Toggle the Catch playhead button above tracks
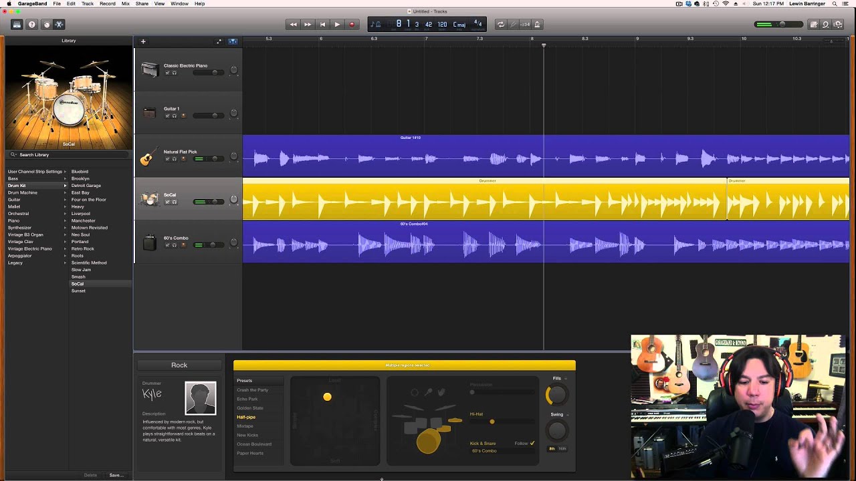This screenshot has width=856, height=481. [233, 41]
